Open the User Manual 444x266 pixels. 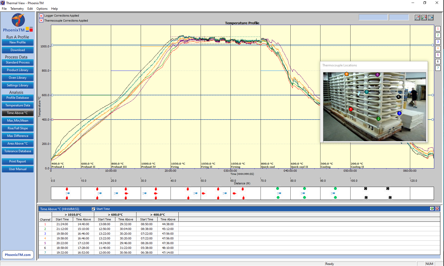[18, 169]
